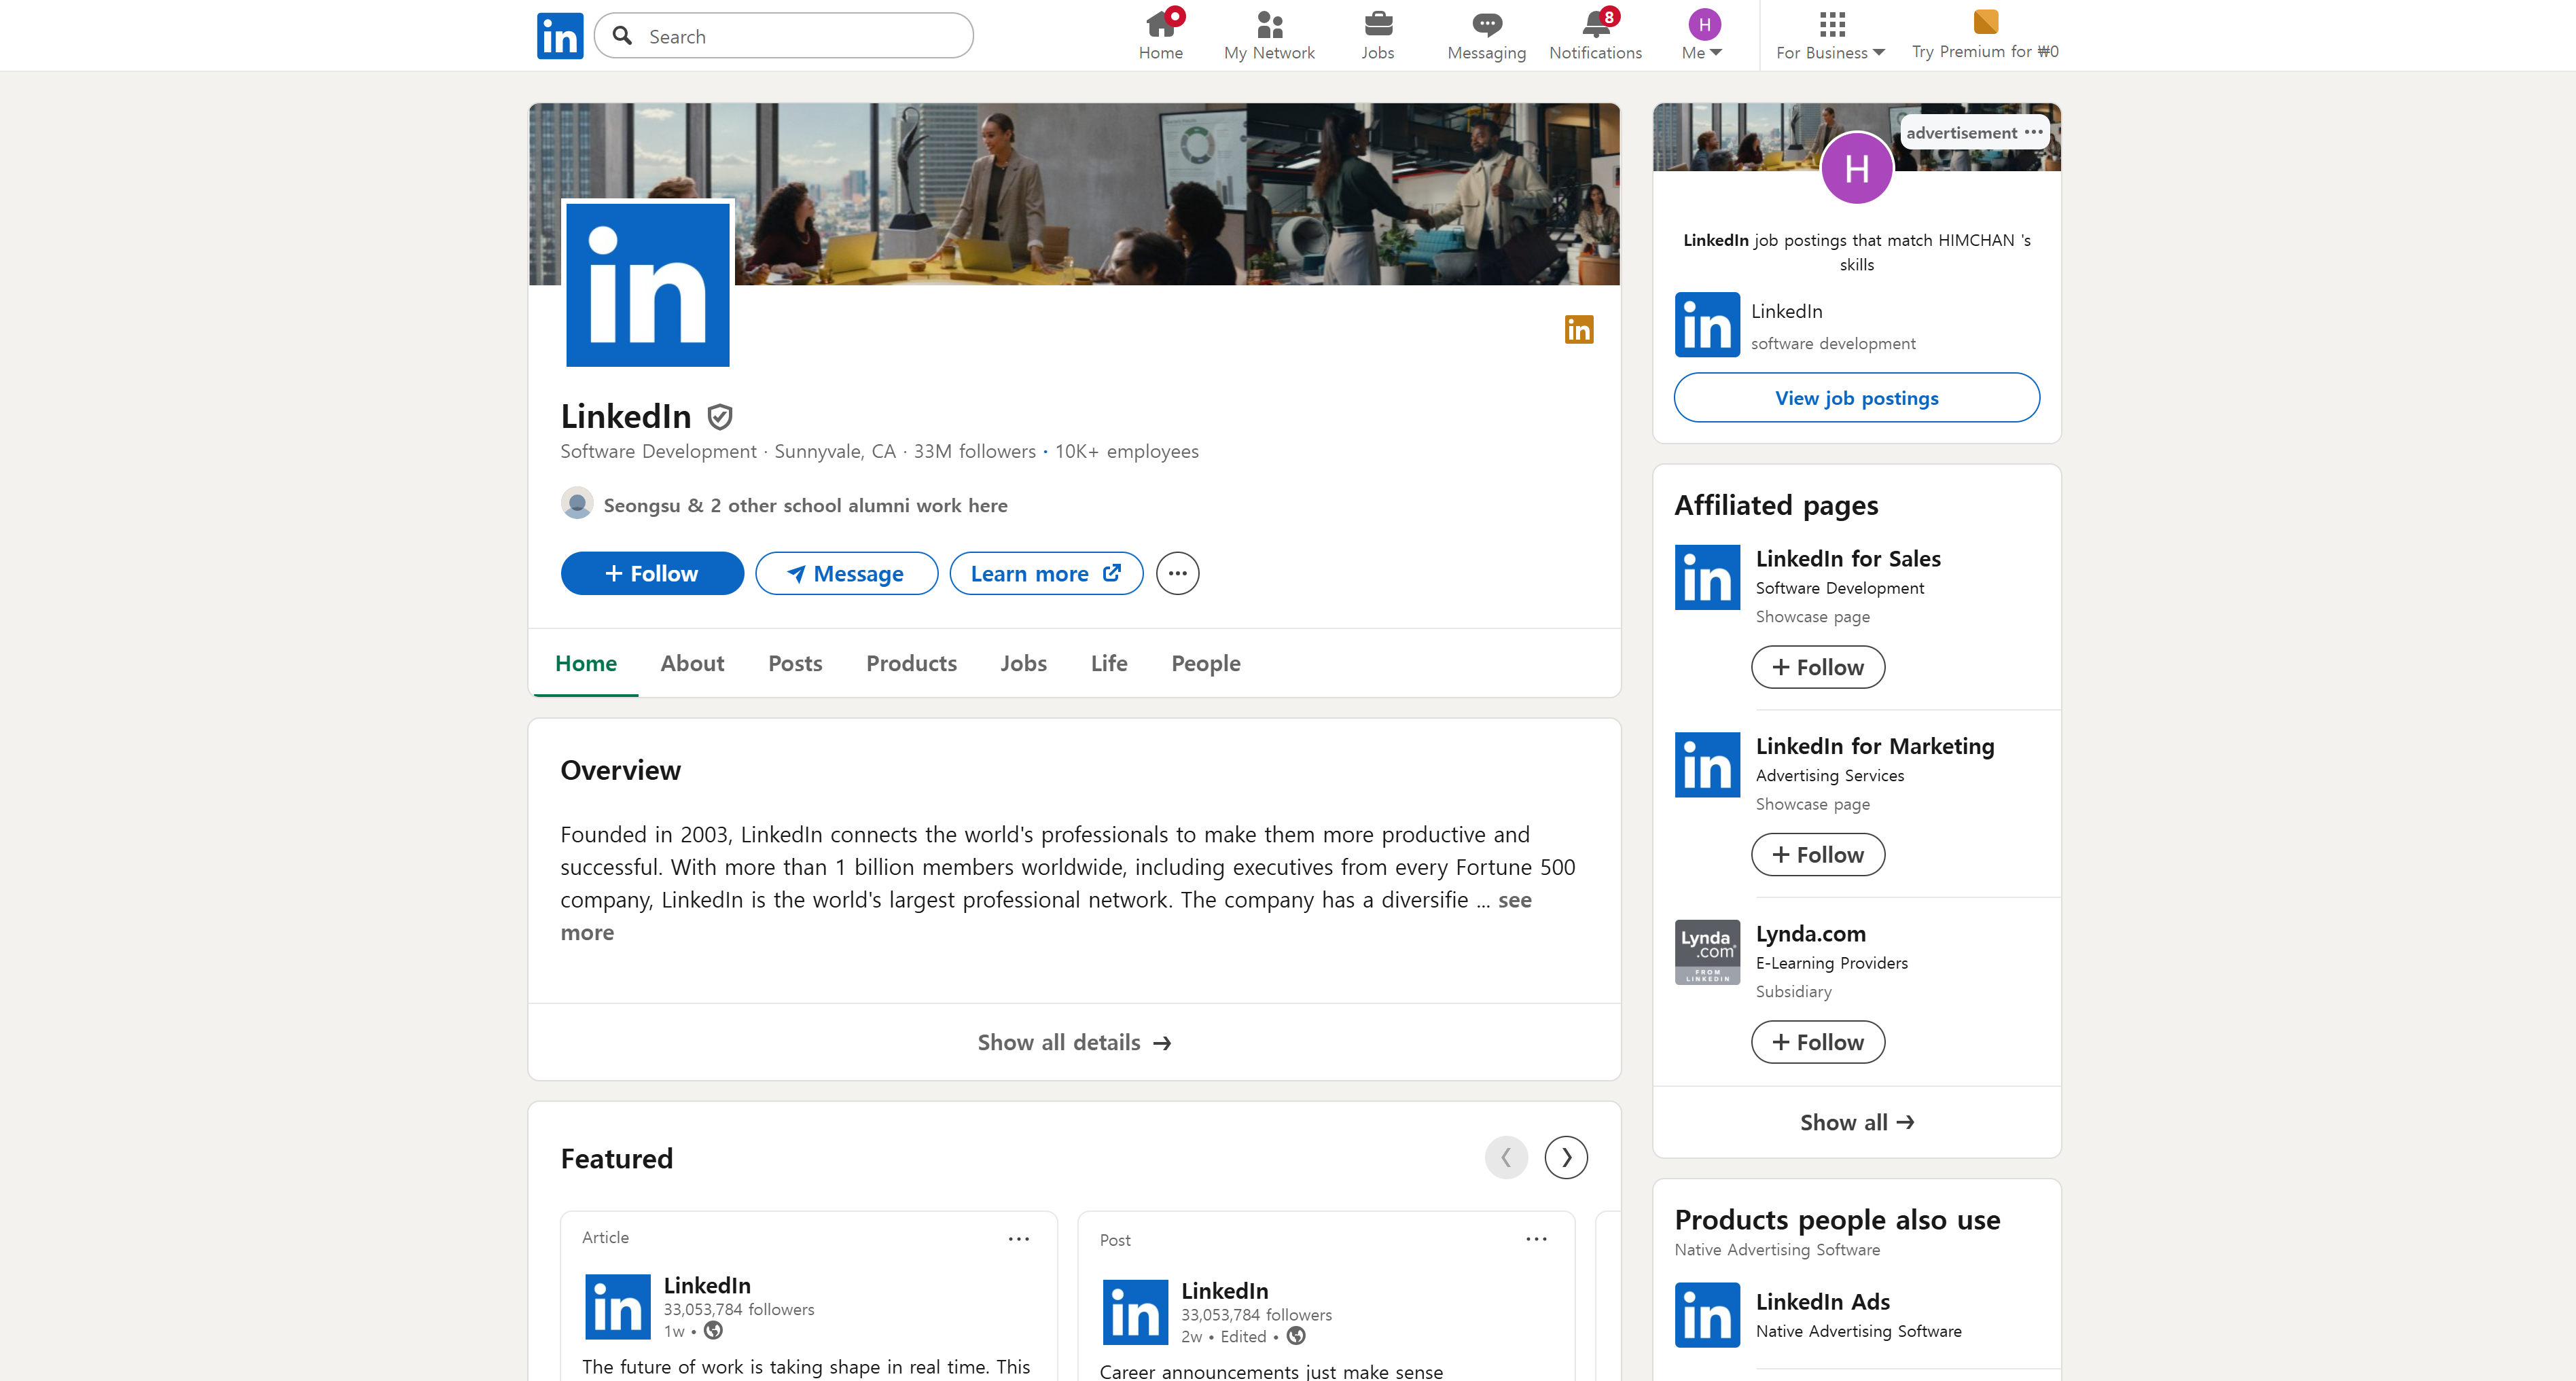The image size is (2576, 1381).
Task: Follow the LinkedIn company page
Action: click(651, 573)
